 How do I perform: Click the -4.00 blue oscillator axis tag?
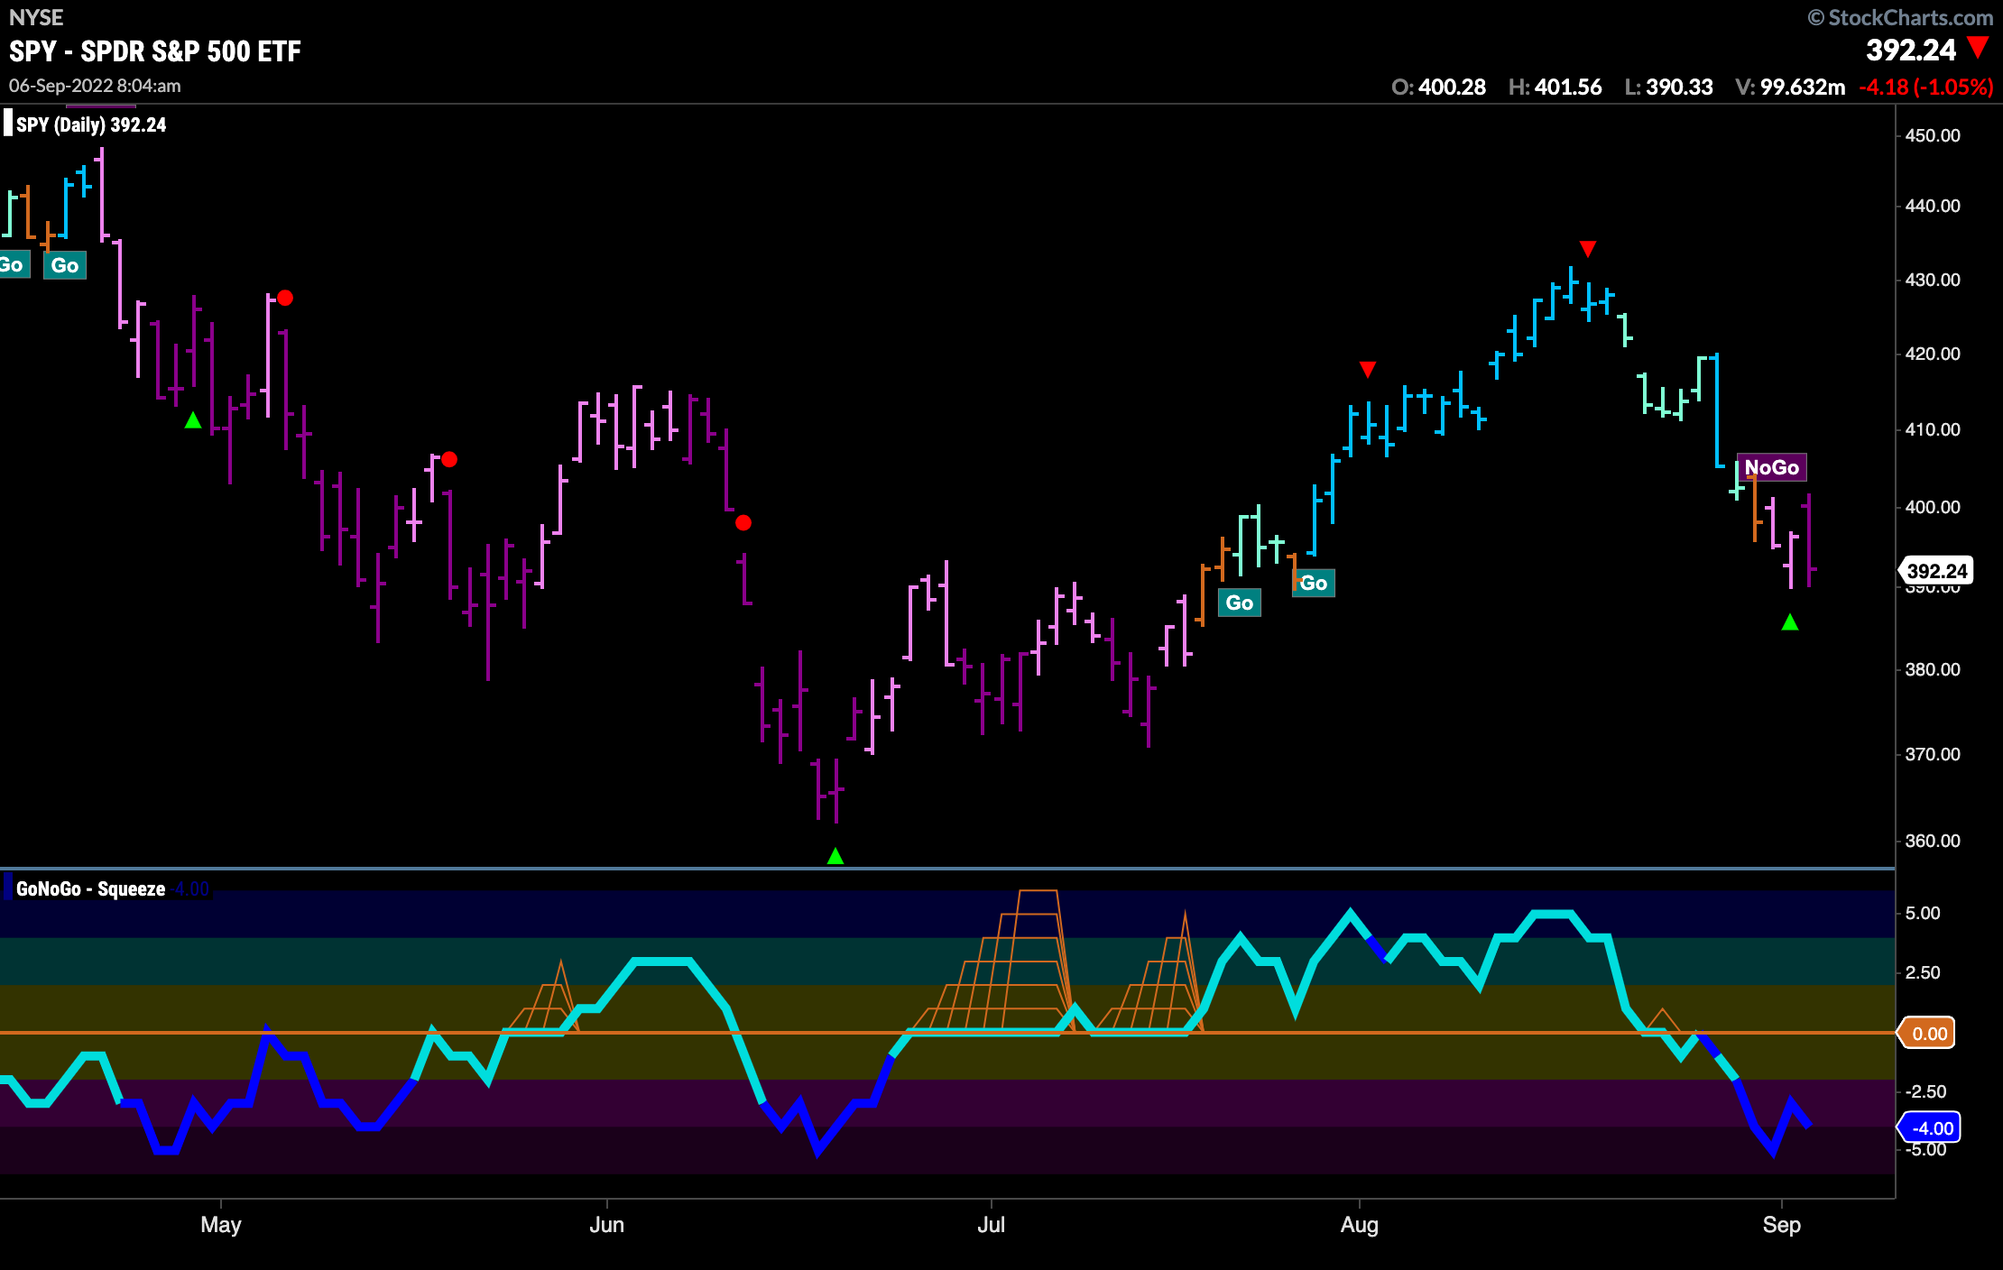[1930, 1127]
